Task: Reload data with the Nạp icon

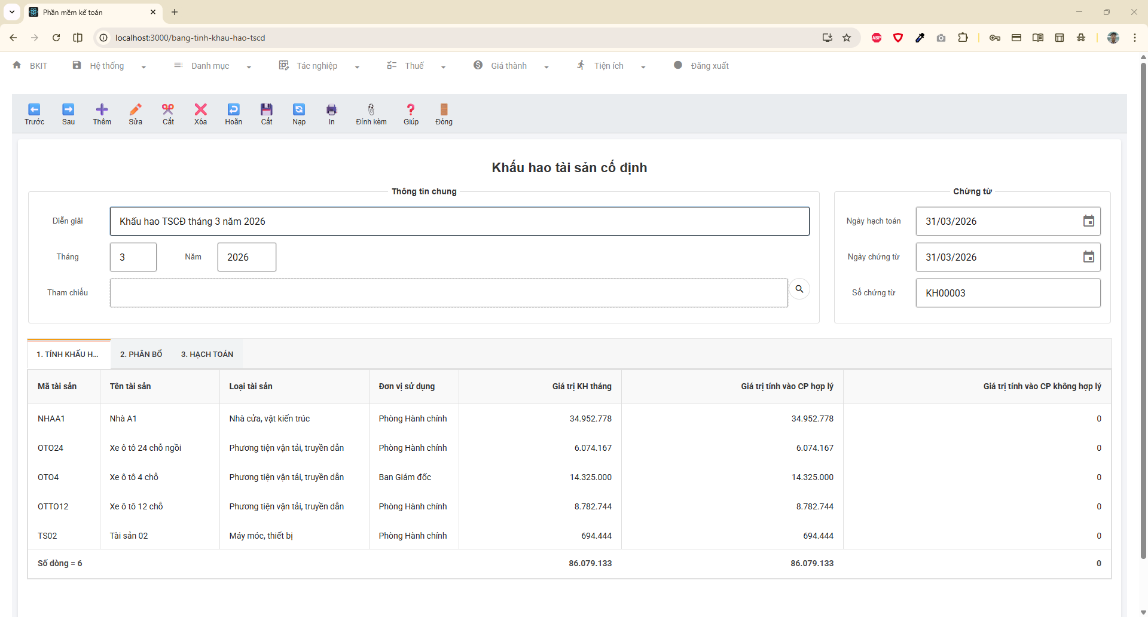Action: click(298, 109)
